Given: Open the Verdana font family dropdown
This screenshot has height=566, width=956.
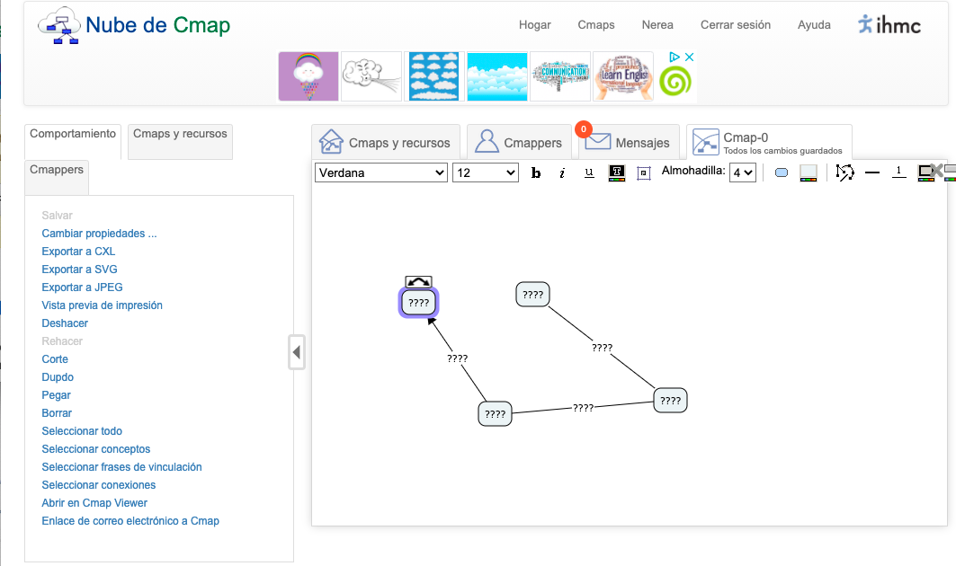Looking at the screenshot, I should pos(380,172).
